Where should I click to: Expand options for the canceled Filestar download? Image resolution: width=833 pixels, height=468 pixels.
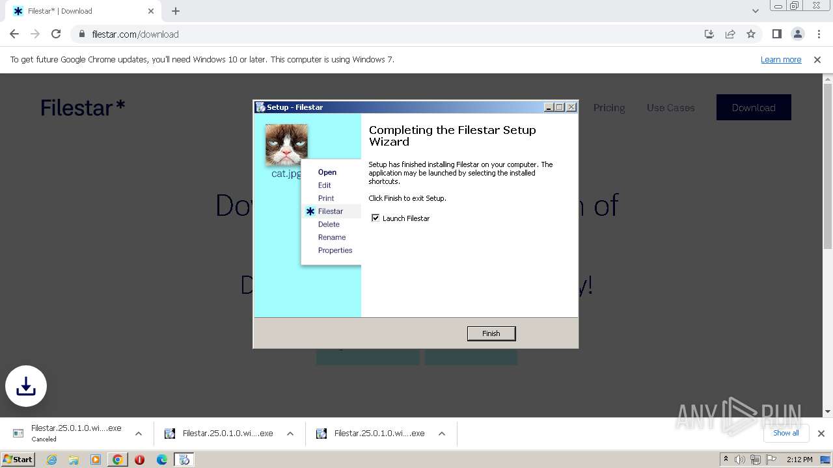139,434
